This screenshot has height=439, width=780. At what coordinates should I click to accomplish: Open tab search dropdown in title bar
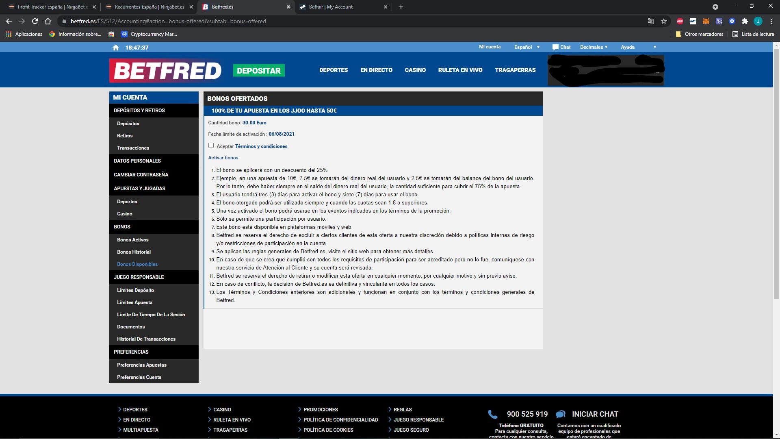(715, 7)
